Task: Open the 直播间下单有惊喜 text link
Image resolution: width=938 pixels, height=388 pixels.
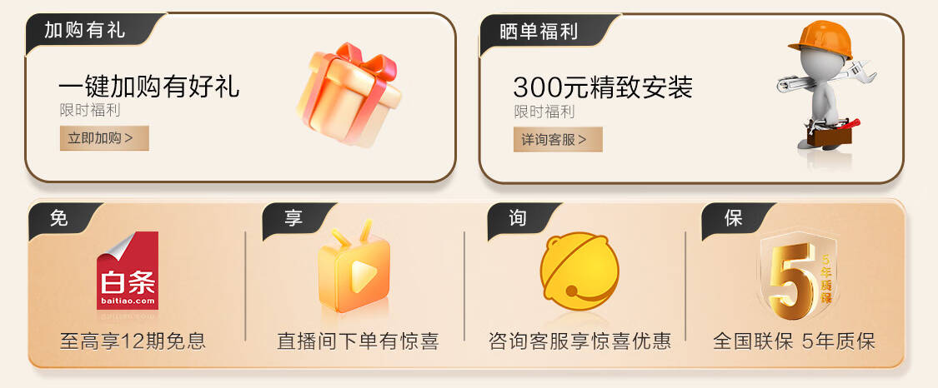Action: (358, 341)
